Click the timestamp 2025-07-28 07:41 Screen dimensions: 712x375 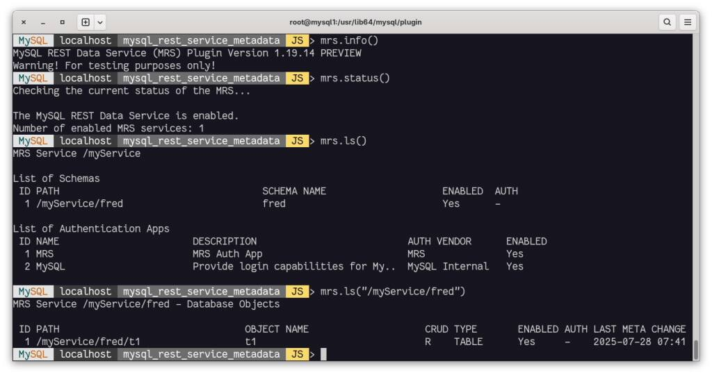click(x=640, y=342)
